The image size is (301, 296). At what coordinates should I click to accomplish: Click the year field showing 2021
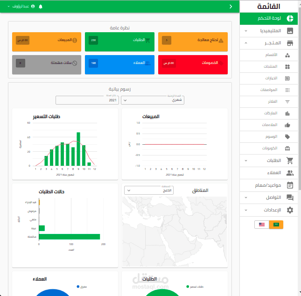tap(87, 100)
